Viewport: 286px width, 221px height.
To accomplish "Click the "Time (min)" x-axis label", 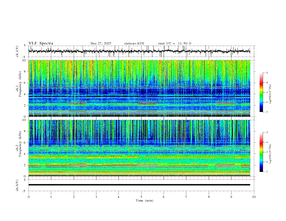I will click(144, 200).
